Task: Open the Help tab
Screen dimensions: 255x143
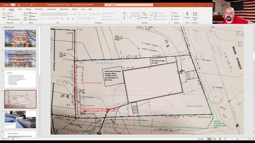Action: click(90, 9)
